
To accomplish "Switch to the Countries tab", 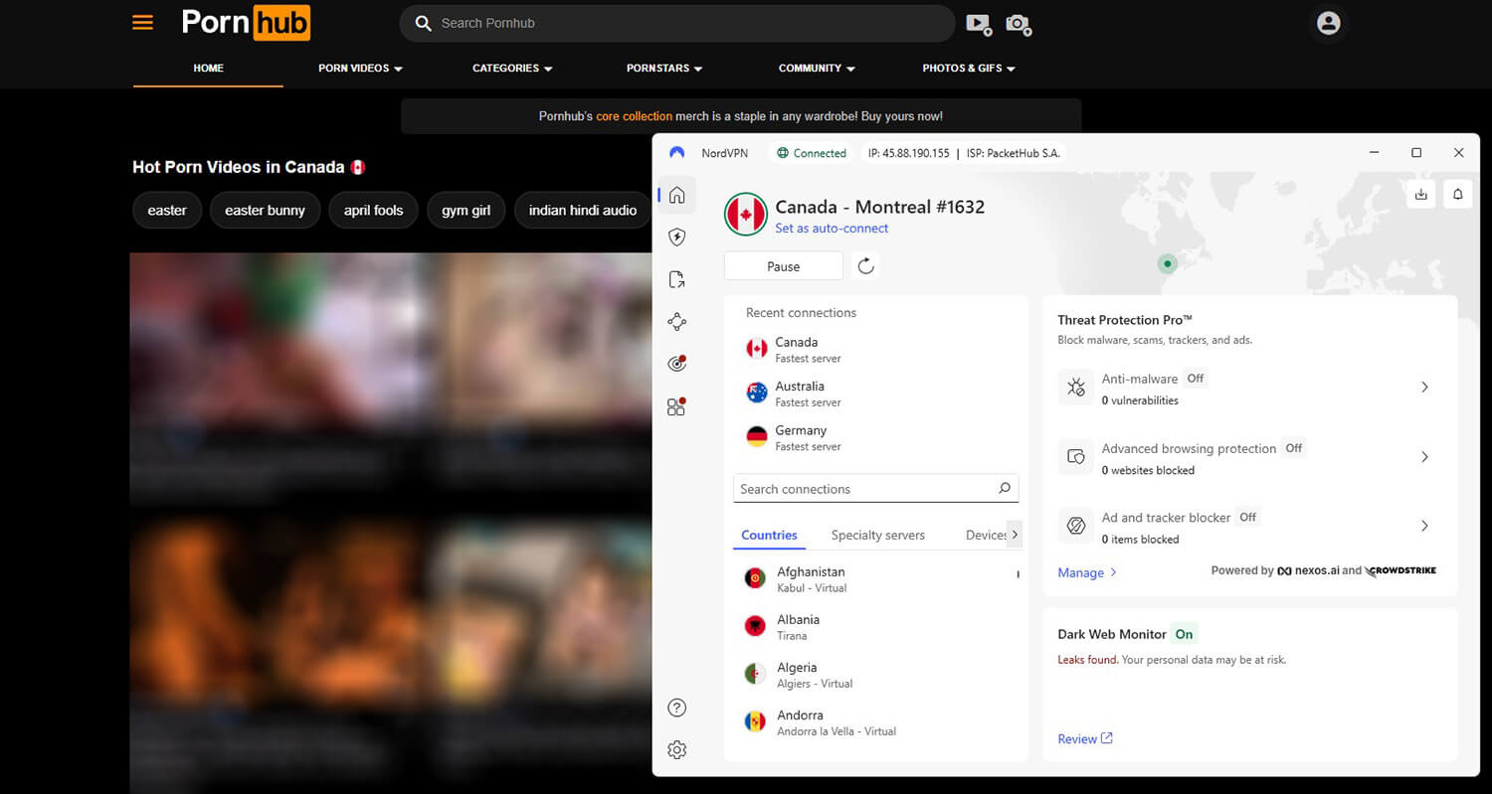I will click(x=769, y=535).
